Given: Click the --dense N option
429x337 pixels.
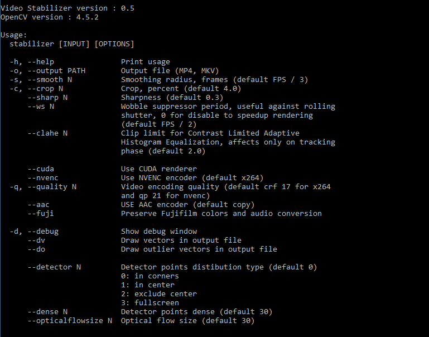Looking at the screenshot, I should pos(47,312).
